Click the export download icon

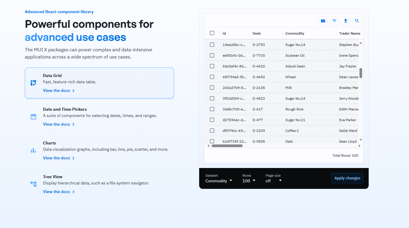(346, 21)
